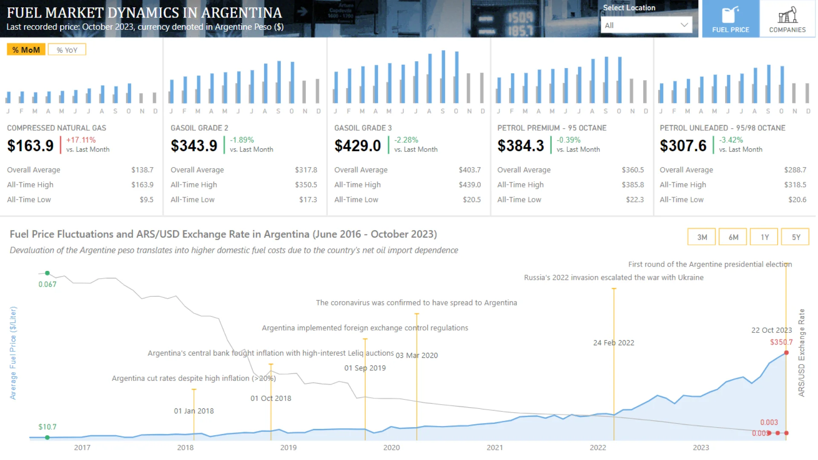Viewport: 818px width, 460px height.
Task: Click the 03 Mar 2020 event marker
Action: click(x=417, y=355)
